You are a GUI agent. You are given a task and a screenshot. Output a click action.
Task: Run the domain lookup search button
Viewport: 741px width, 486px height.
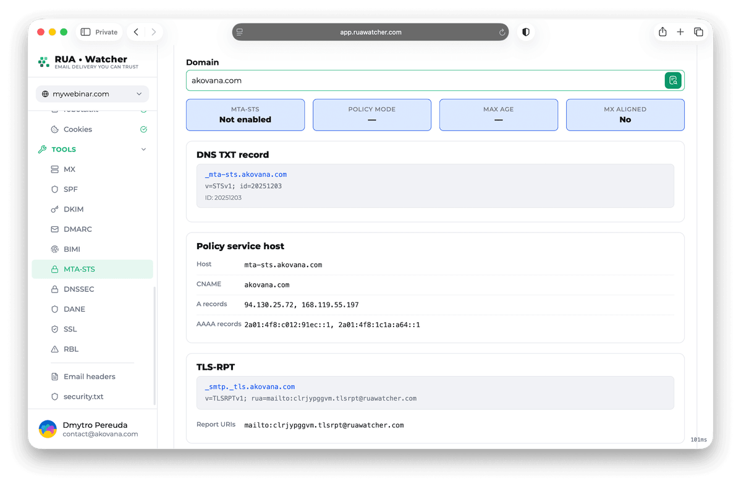(673, 80)
